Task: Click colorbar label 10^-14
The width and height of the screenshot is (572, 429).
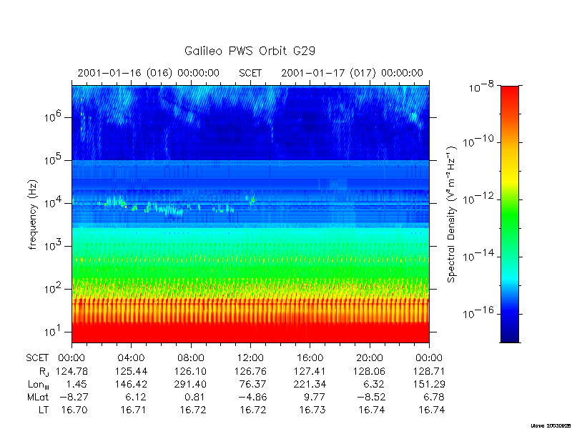Action: pyautogui.click(x=478, y=255)
